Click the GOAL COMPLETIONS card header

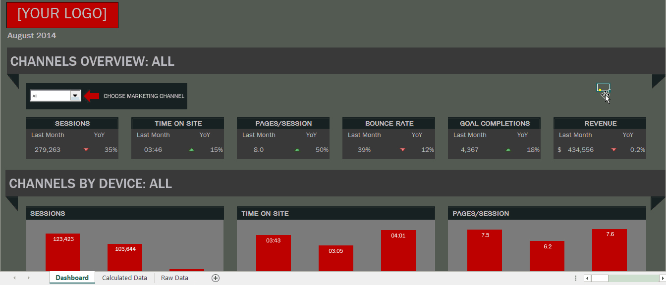click(x=494, y=123)
